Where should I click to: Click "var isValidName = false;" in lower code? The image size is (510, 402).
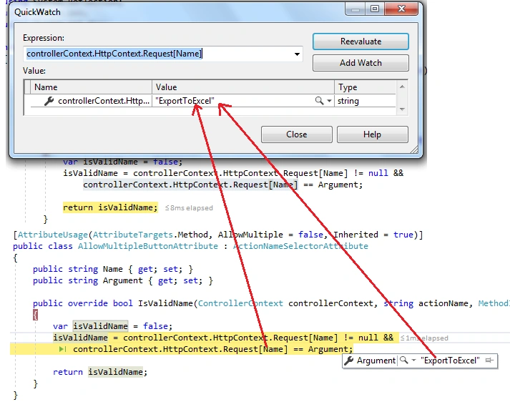[x=113, y=326]
